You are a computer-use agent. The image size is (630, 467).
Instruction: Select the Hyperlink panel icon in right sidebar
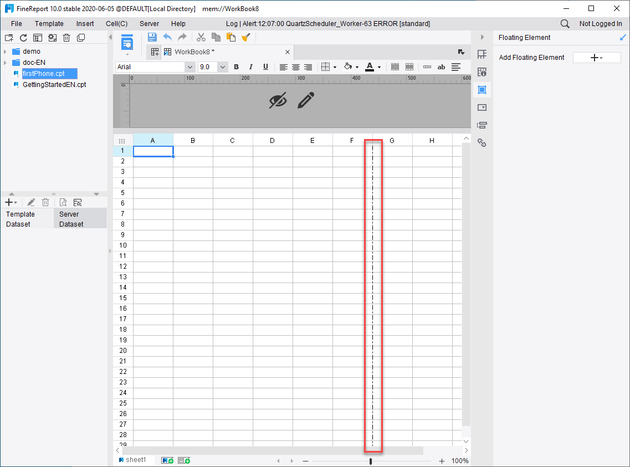pos(482,142)
